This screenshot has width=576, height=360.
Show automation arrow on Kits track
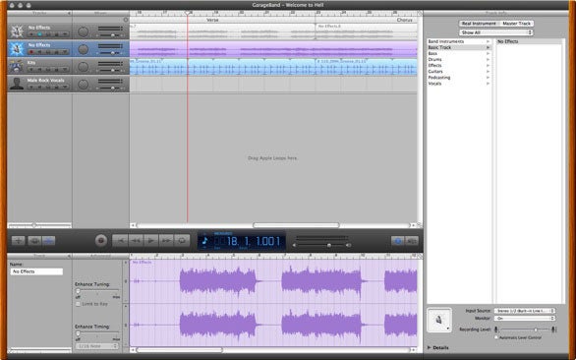pyautogui.click(x=65, y=70)
